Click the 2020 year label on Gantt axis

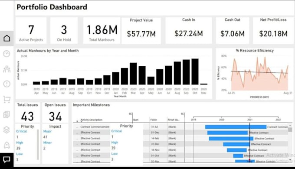tap(222, 120)
